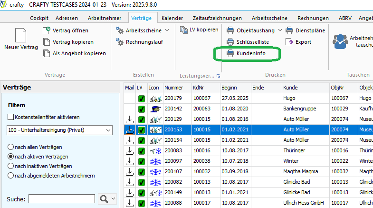Click the Als Angebot kopieren icon

pos(47,53)
